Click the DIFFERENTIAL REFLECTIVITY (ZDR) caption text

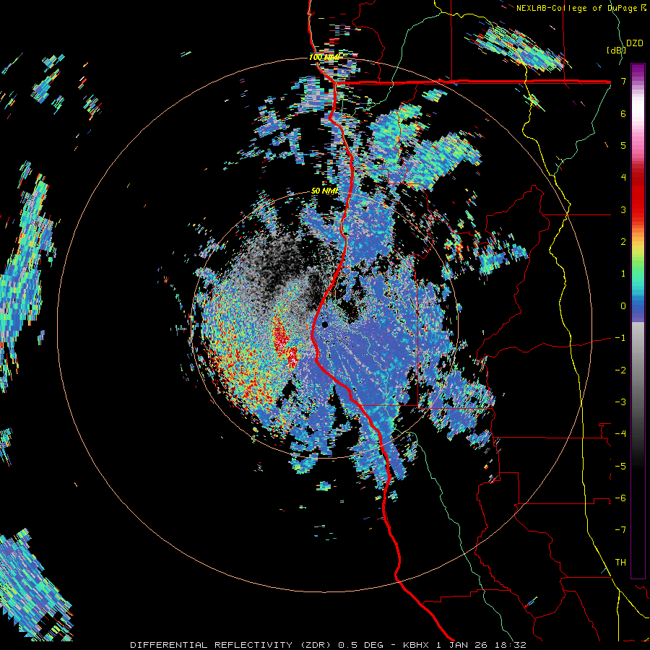click(231, 645)
